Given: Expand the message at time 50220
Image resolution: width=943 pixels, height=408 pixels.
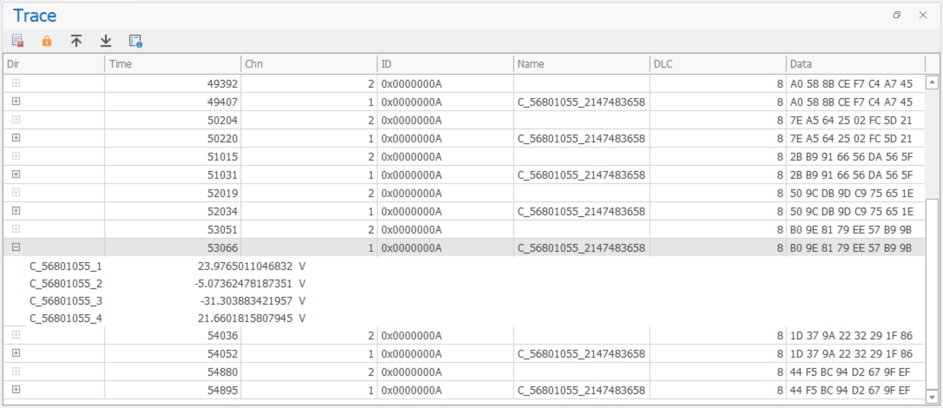Looking at the screenshot, I should (x=16, y=138).
